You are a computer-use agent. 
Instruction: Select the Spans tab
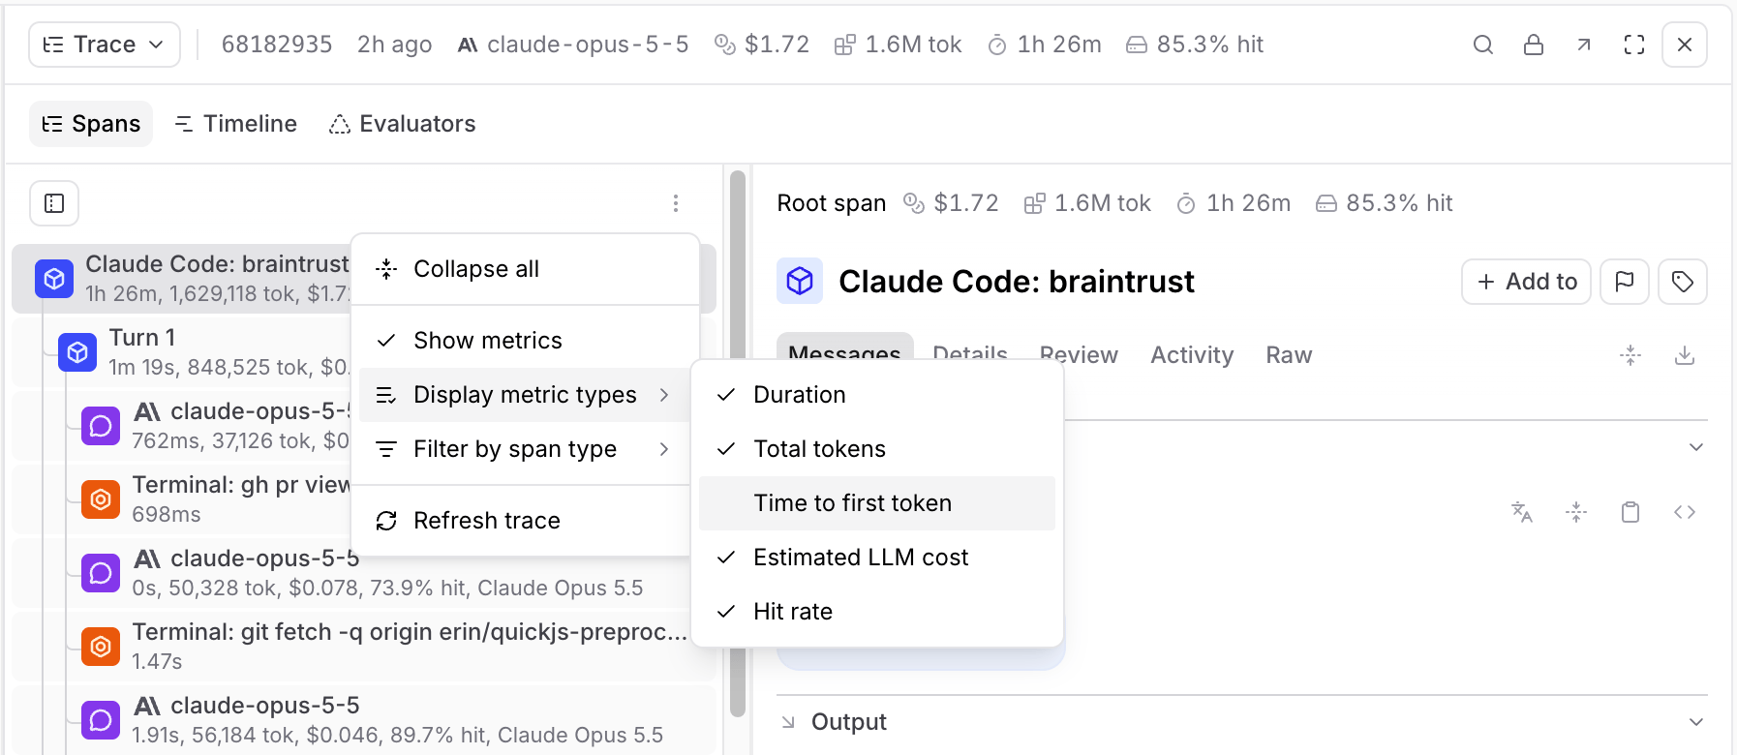click(x=91, y=124)
